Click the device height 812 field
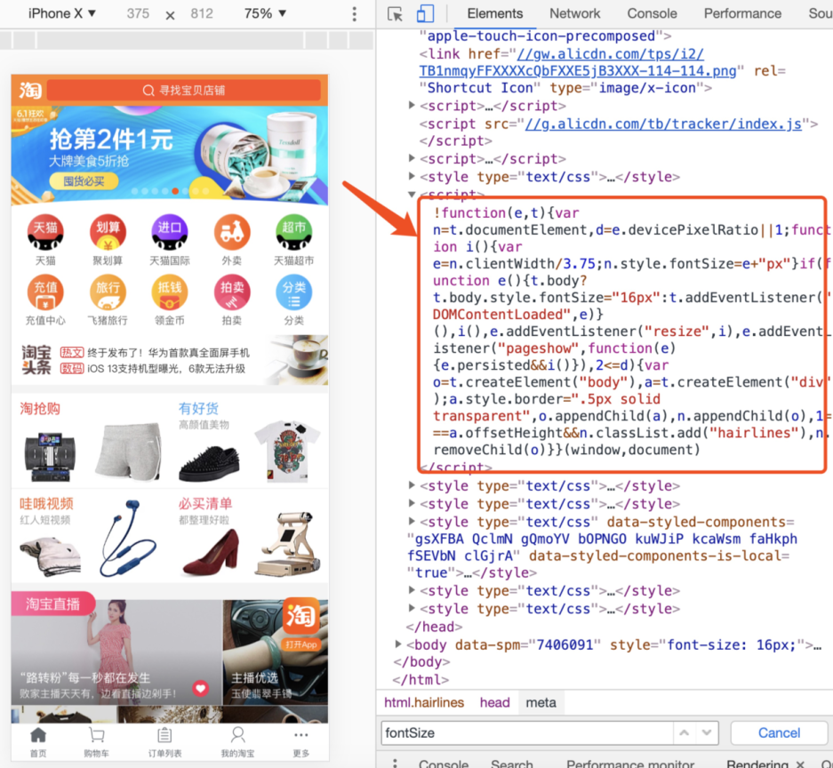 pos(202,14)
